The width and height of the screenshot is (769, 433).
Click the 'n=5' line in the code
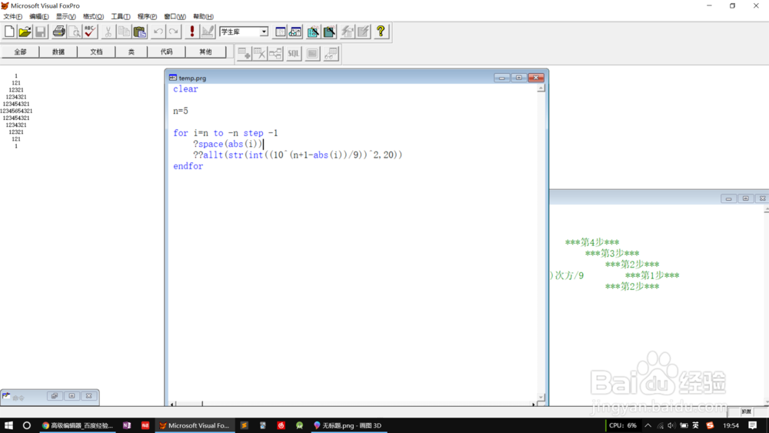181,111
